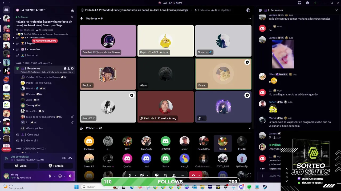
Task: Click the raise hand icon in stage header
Action: pos(248,10)
